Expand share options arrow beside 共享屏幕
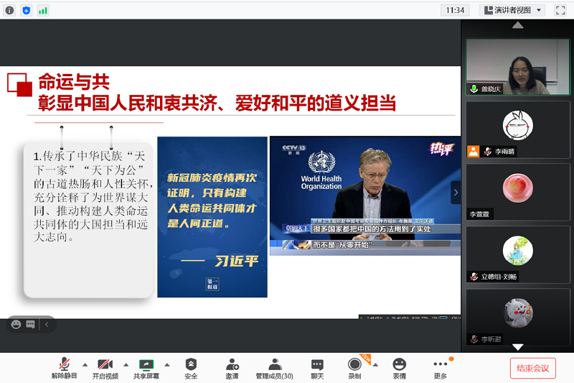Viewport: 574px width, 383px height. click(x=167, y=364)
